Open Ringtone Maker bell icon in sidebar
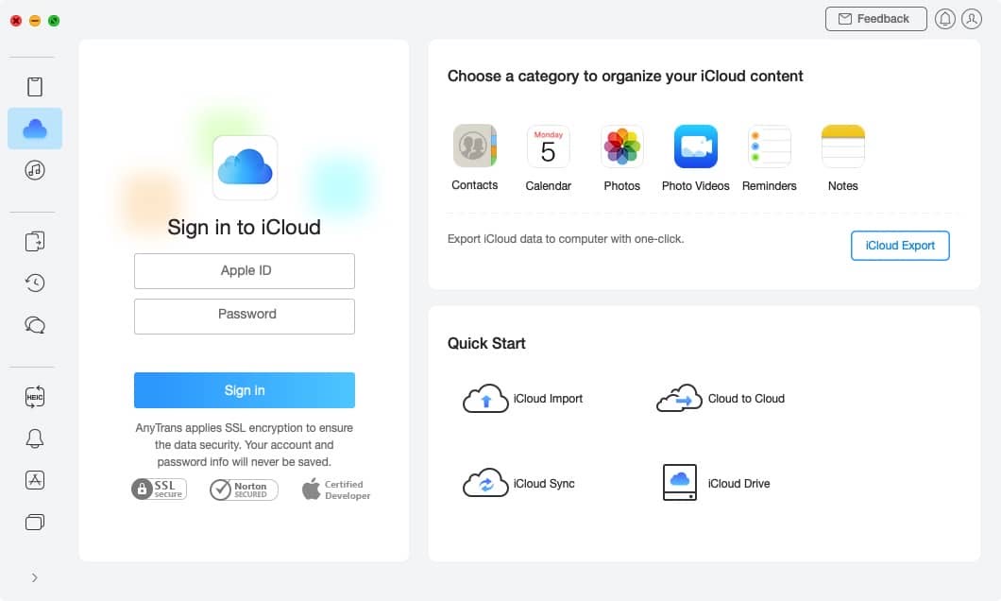1001x601 pixels. [35, 438]
